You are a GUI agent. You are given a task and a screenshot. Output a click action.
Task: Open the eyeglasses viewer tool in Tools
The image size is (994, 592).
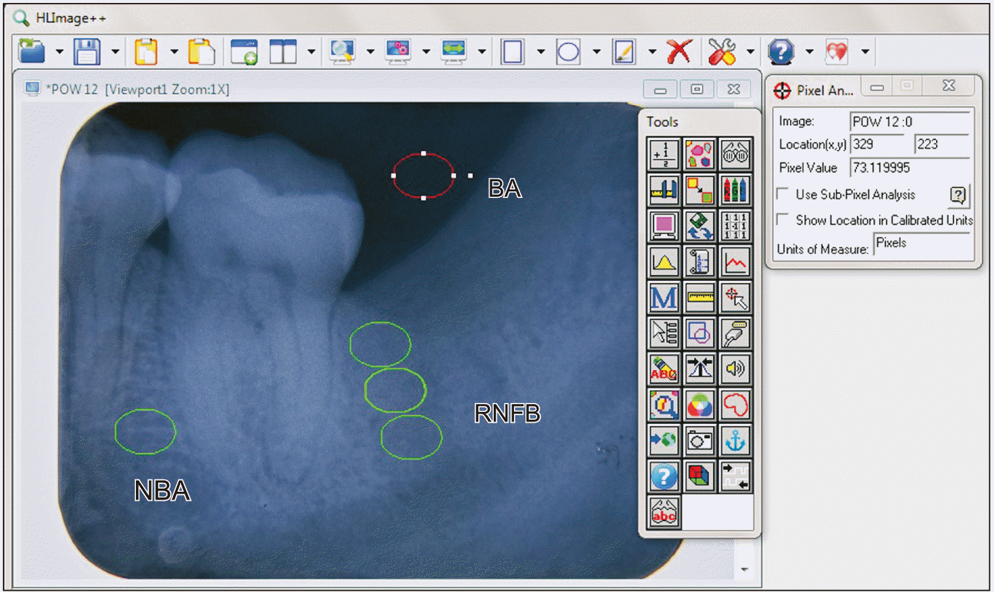tap(735, 154)
